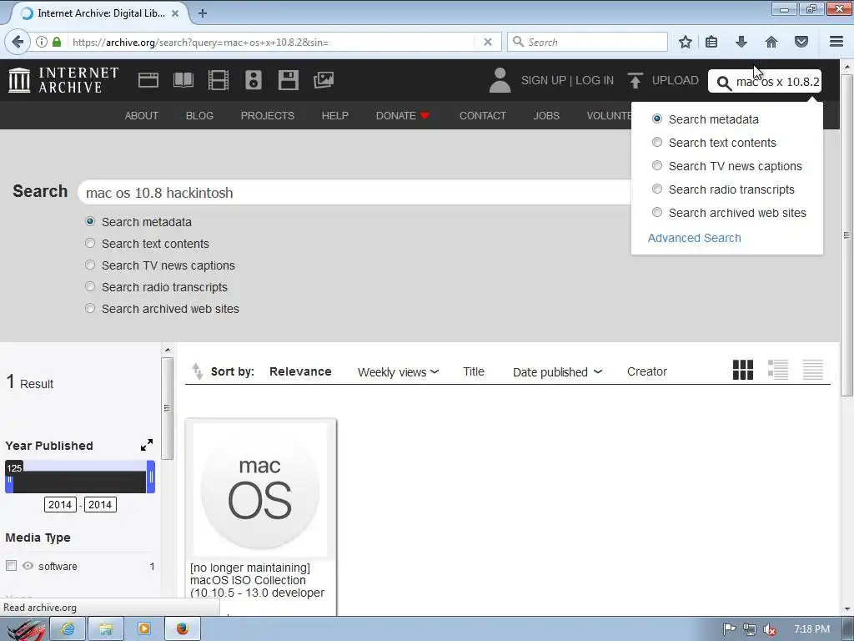Click the user avatar icon
Image resolution: width=854 pixels, height=641 pixels.
[x=500, y=80]
